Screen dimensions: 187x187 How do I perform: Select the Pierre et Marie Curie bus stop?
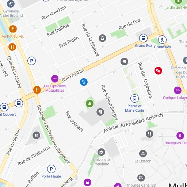coord(134,98)
